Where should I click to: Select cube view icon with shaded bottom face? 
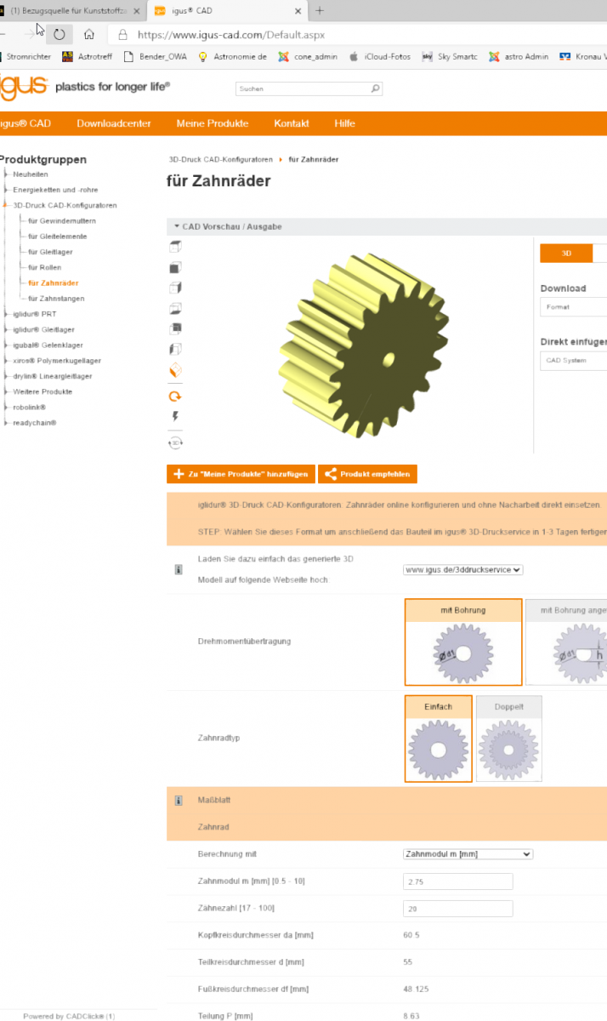176,308
